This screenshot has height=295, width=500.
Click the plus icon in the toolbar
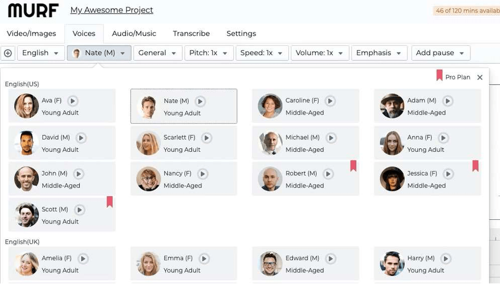coord(8,52)
